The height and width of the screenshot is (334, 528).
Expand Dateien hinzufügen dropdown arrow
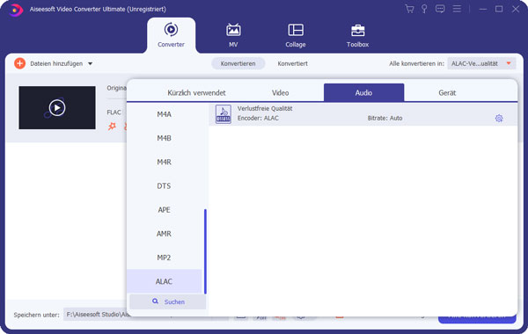point(91,63)
